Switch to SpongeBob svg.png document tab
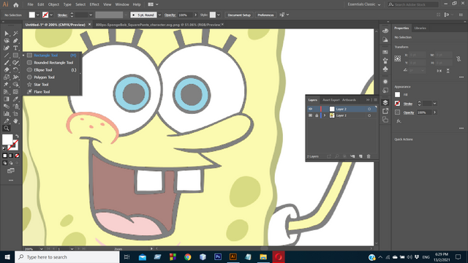The height and width of the screenshot is (263, 468). [x=158, y=25]
